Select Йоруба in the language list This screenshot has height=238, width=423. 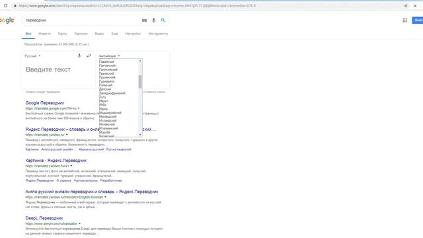(x=104, y=132)
